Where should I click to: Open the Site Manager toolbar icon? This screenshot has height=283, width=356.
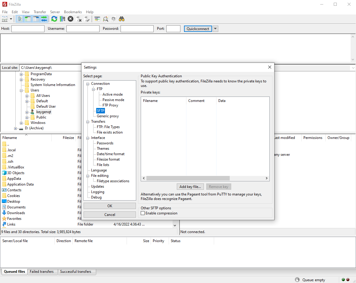[x=5, y=19]
